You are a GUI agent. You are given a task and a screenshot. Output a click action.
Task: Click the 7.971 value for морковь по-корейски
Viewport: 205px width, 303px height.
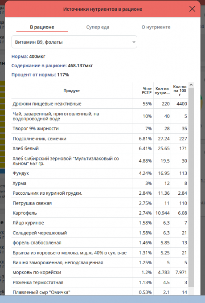click(181, 272)
